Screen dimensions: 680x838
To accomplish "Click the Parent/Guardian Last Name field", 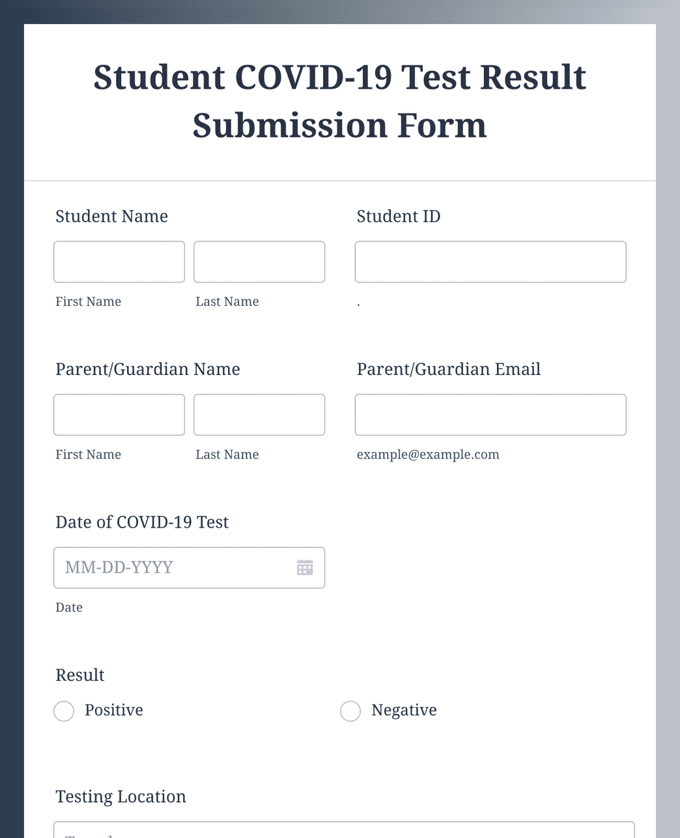I will click(x=259, y=415).
